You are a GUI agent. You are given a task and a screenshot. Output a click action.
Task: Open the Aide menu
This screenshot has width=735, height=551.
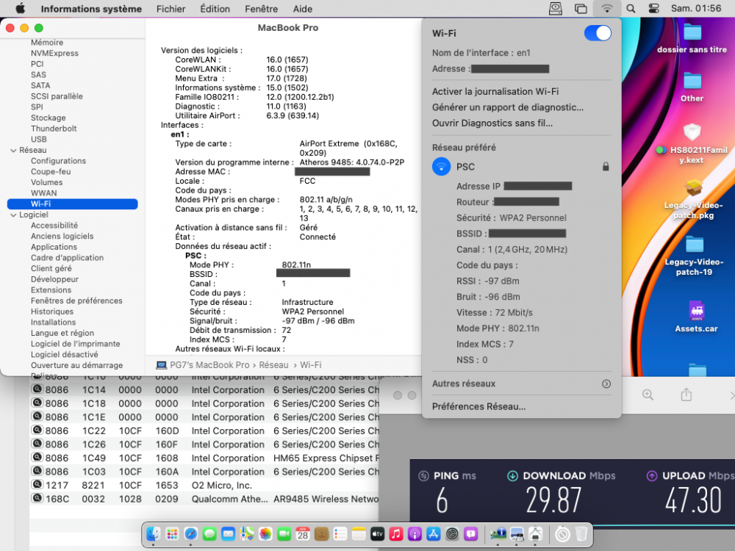tap(303, 9)
